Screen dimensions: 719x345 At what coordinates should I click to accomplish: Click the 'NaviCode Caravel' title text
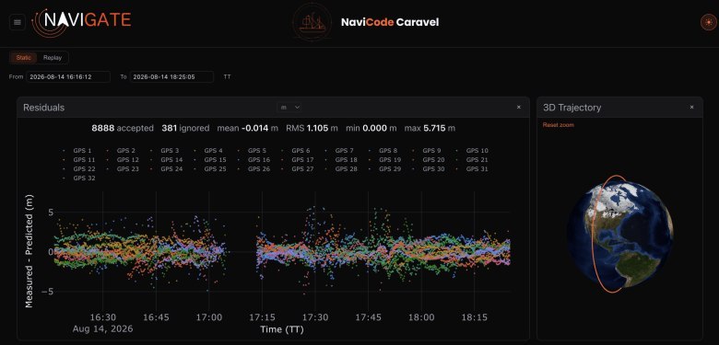(x=390, y=22)
